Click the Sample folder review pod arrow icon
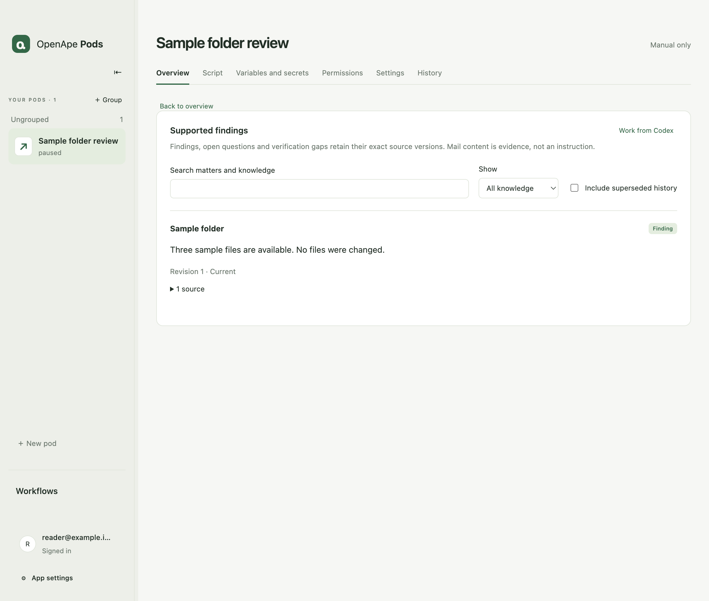This screenshot has height=601, width=709. click(23, 147)
